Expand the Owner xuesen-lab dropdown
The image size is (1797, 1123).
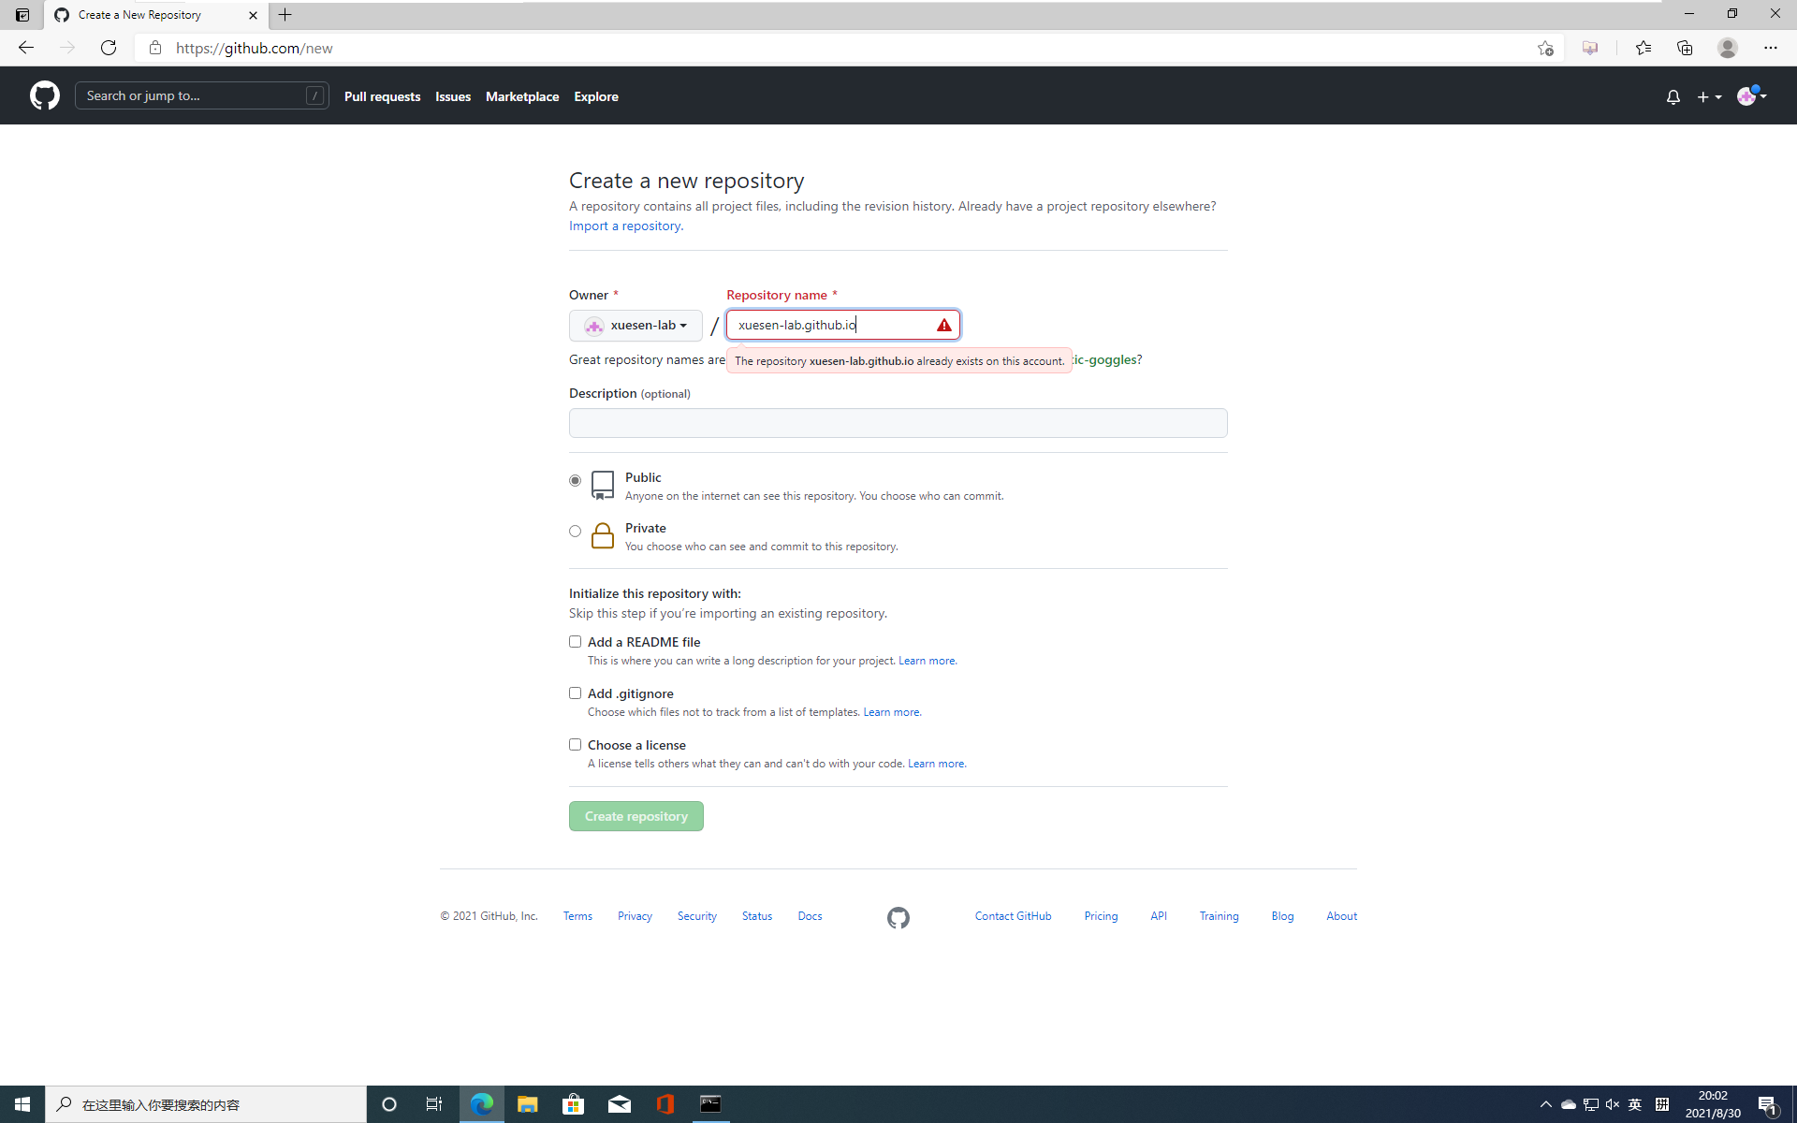pos(636,326)
